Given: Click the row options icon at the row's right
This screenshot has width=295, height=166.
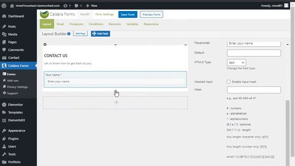Looking at the screenshot, I should coord(186,45).
